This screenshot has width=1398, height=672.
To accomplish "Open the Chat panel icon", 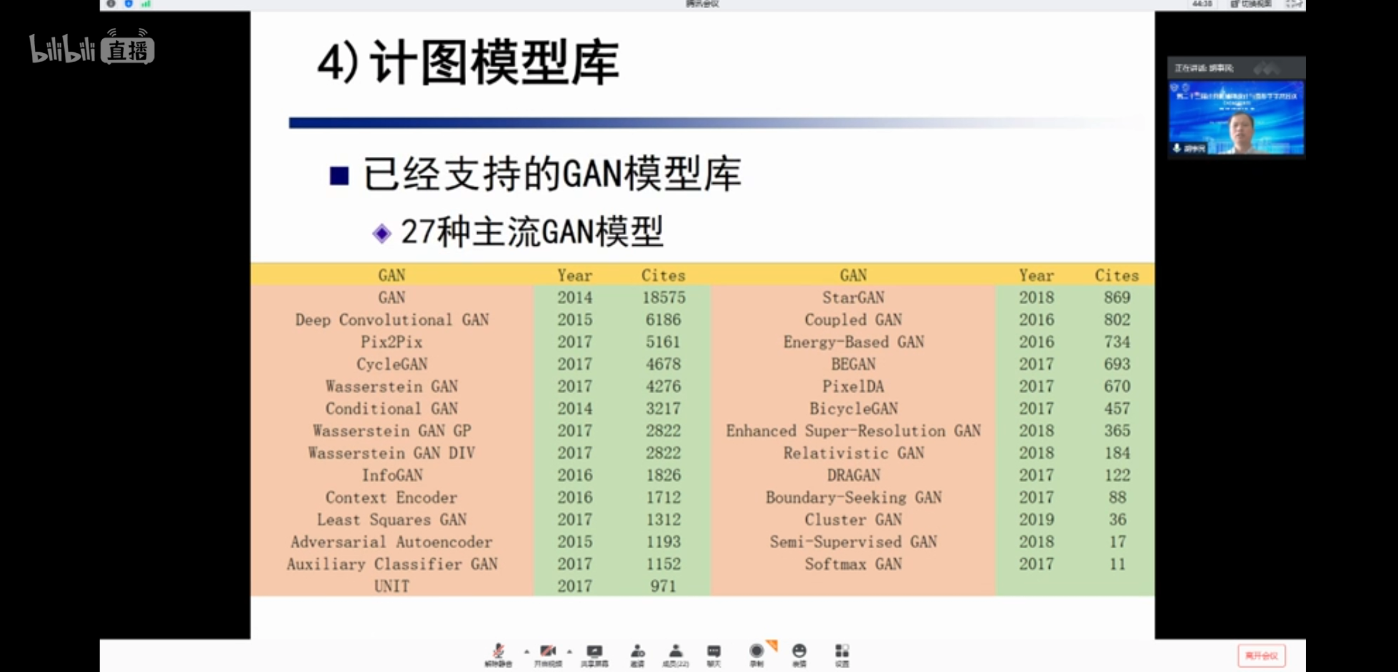I will 714,651.
